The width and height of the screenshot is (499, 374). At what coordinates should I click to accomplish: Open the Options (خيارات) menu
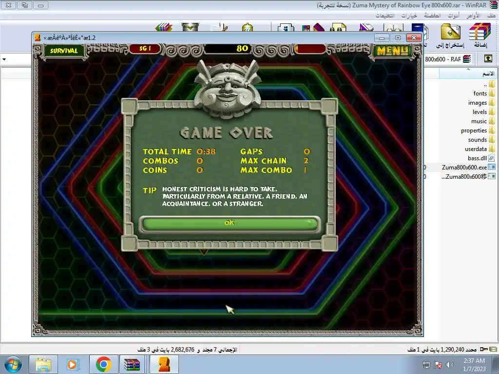coord(409,15)
